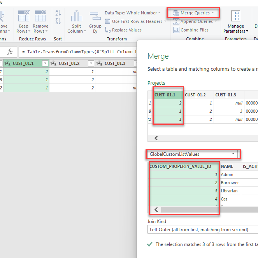Sort descending with the Z-A icon
The image size is (258, 258).
[x=58, y=21]
